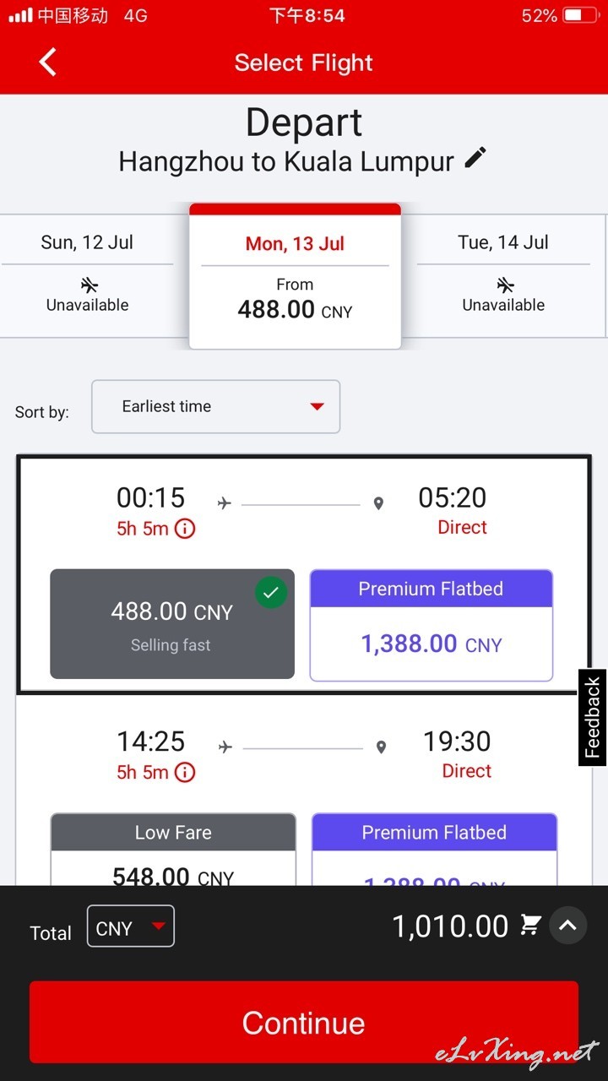Select the Mon, 13 Jul date tab

(x=295, y=275)
